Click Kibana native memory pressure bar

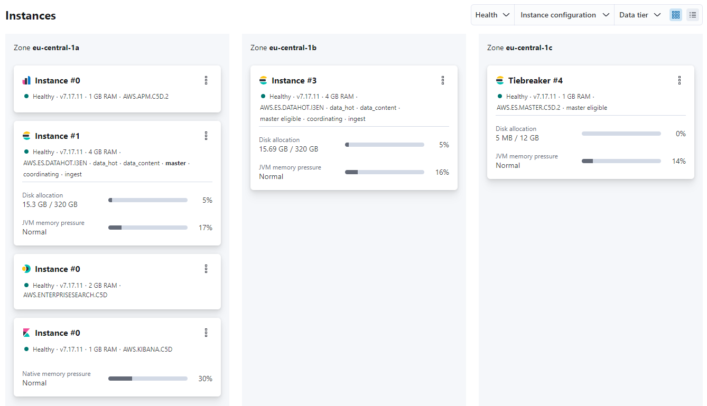point(148,379)
